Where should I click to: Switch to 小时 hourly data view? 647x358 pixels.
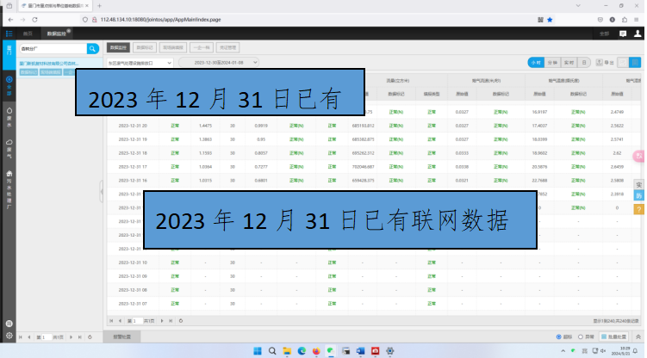pos(536,63)
